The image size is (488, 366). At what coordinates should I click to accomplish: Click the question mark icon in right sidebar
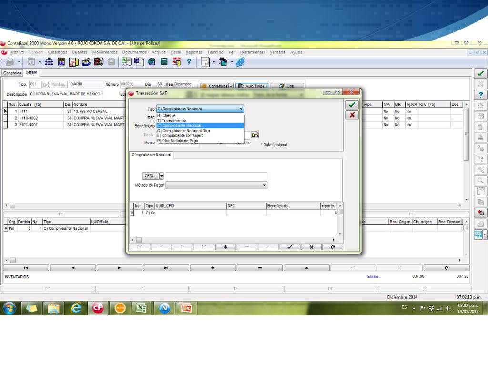coord(480,95)
